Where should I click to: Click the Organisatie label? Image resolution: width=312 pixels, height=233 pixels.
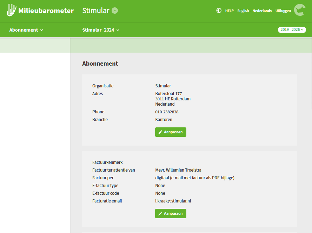pyautogui.click(x=103, y=86)
